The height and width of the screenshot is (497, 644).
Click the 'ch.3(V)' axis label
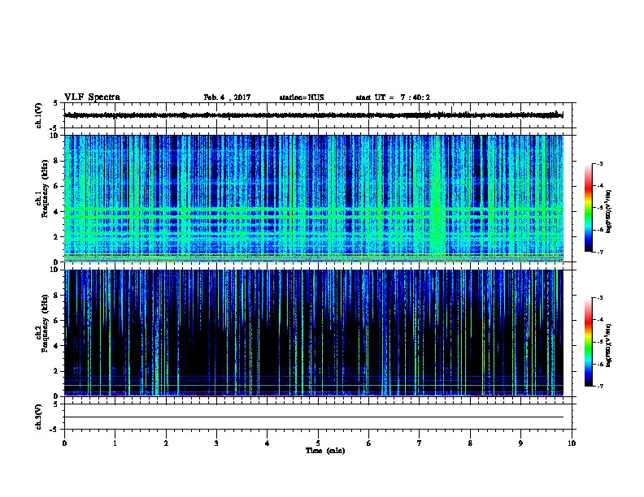point(39,417)
